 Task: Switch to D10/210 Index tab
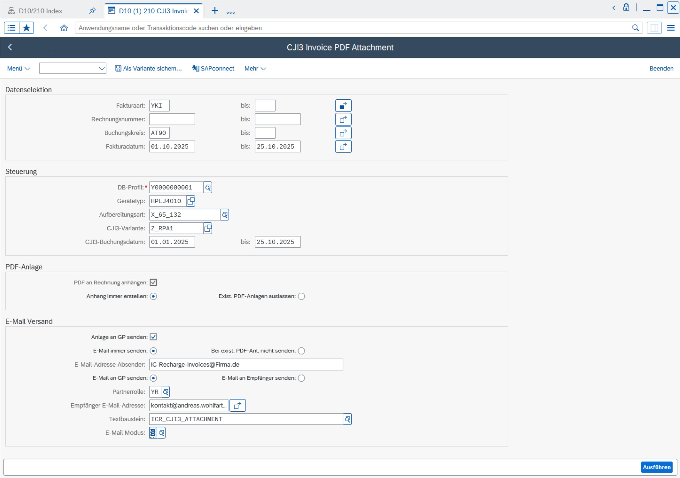(x=41, y=11)
